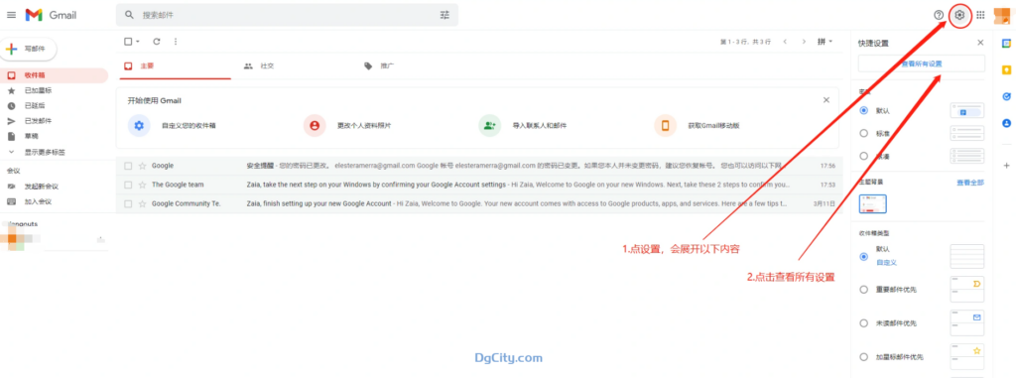The width and height of the screenshot is (1016, 378).
Task: Open Google Keep in side panel
Action: 1006,70
